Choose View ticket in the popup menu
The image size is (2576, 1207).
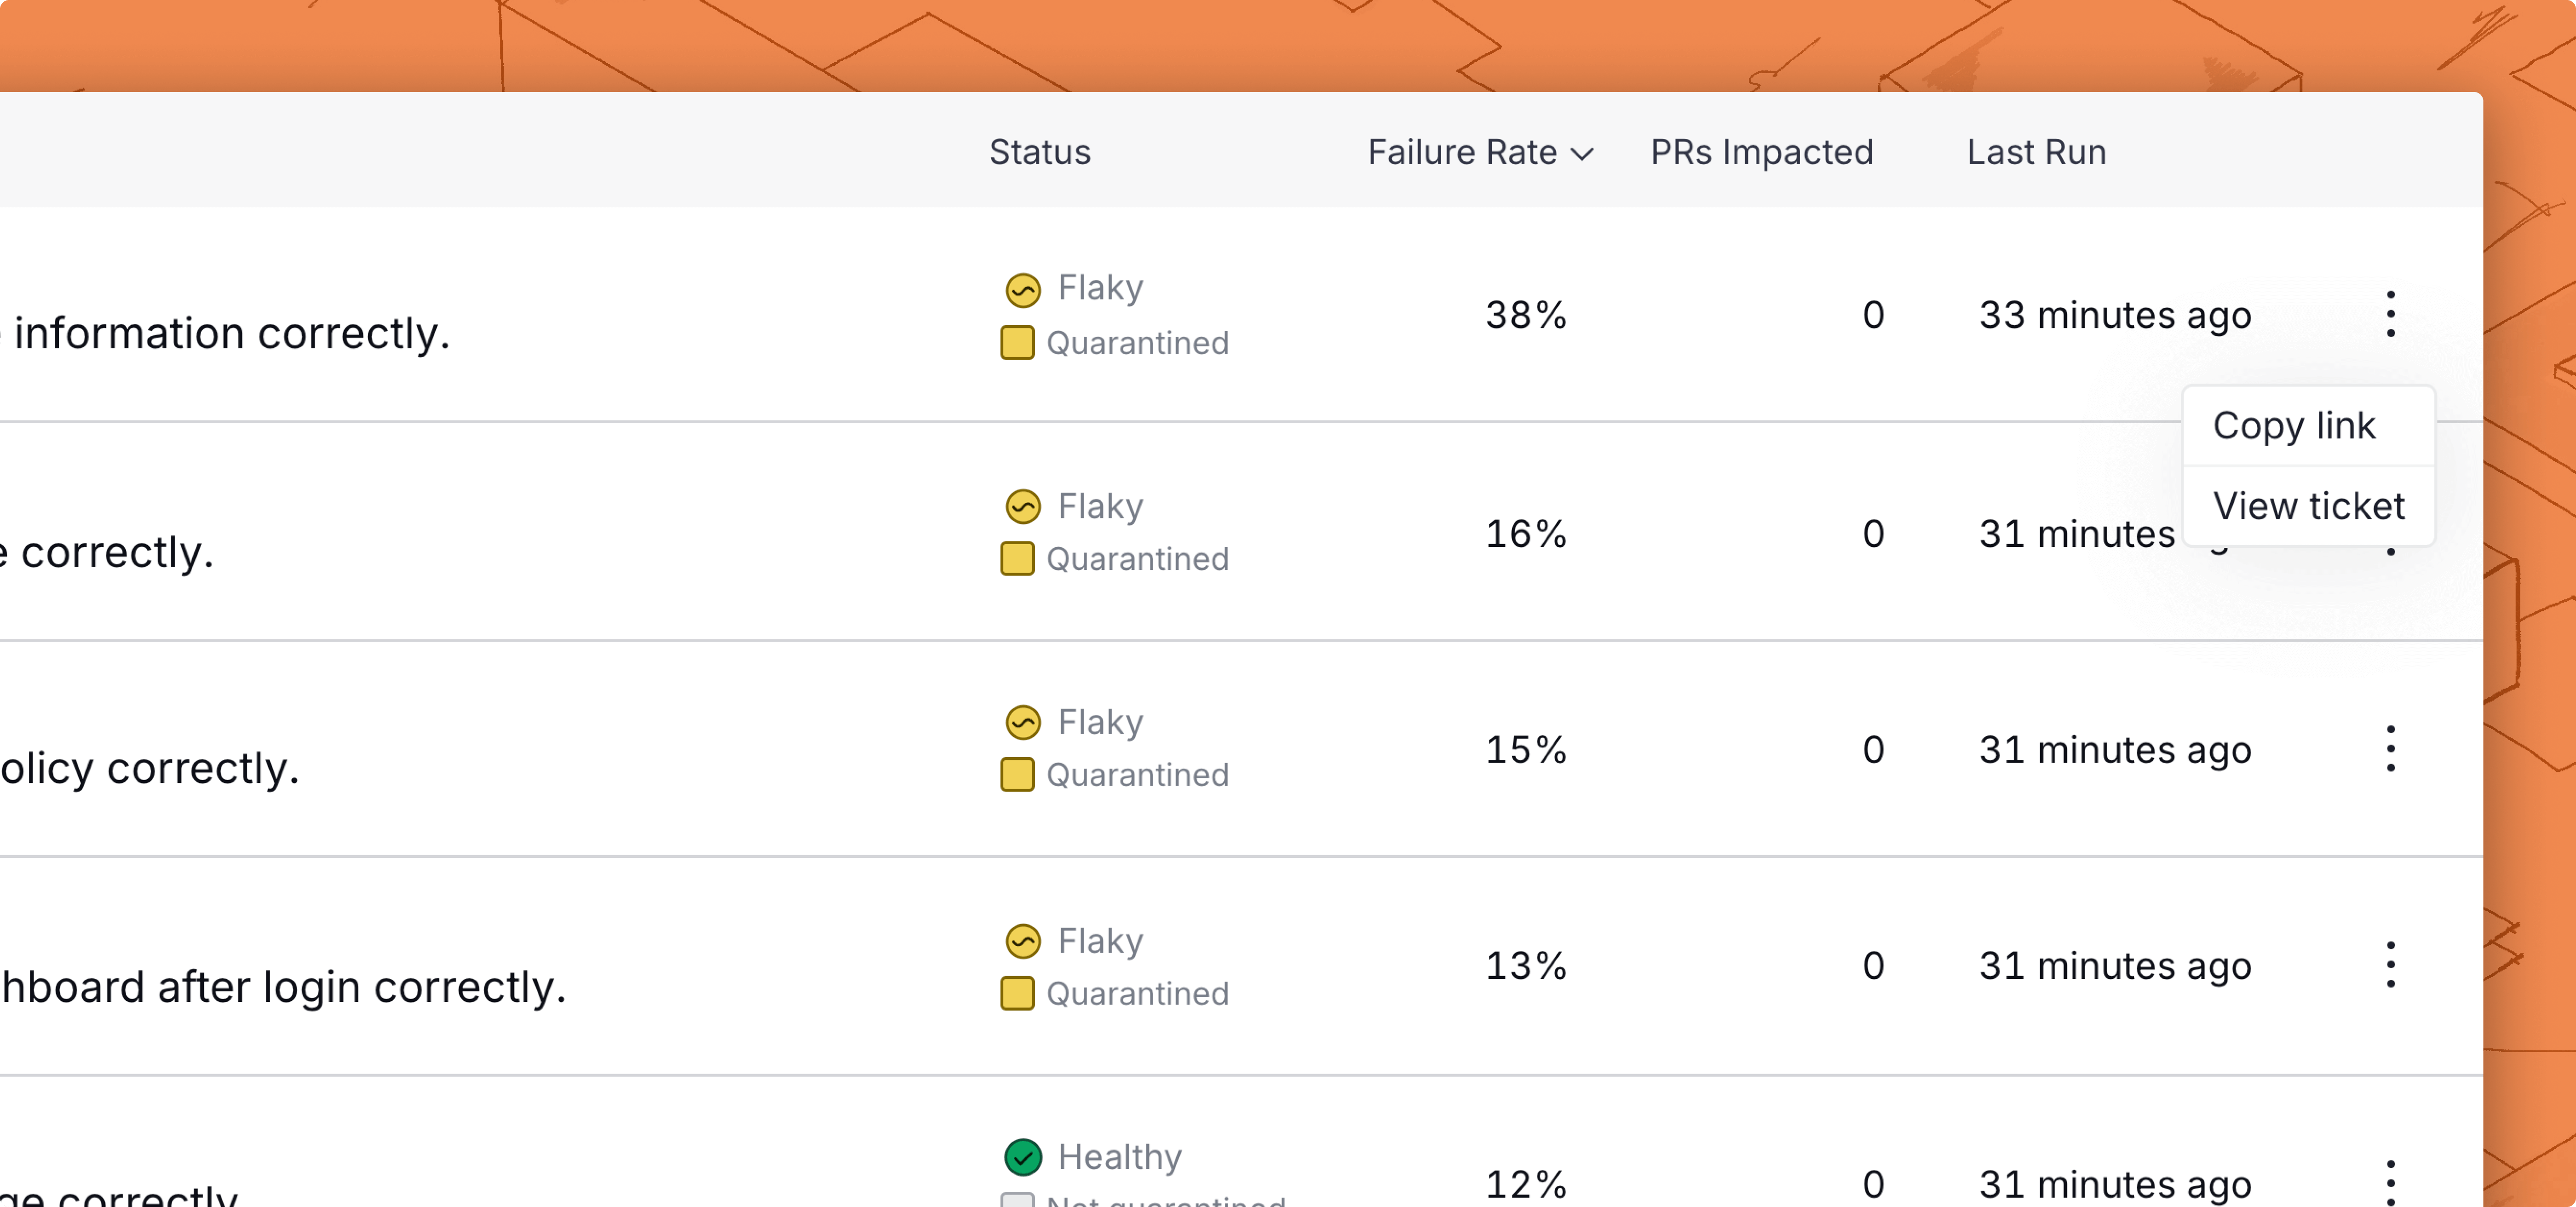(2308, 506)
